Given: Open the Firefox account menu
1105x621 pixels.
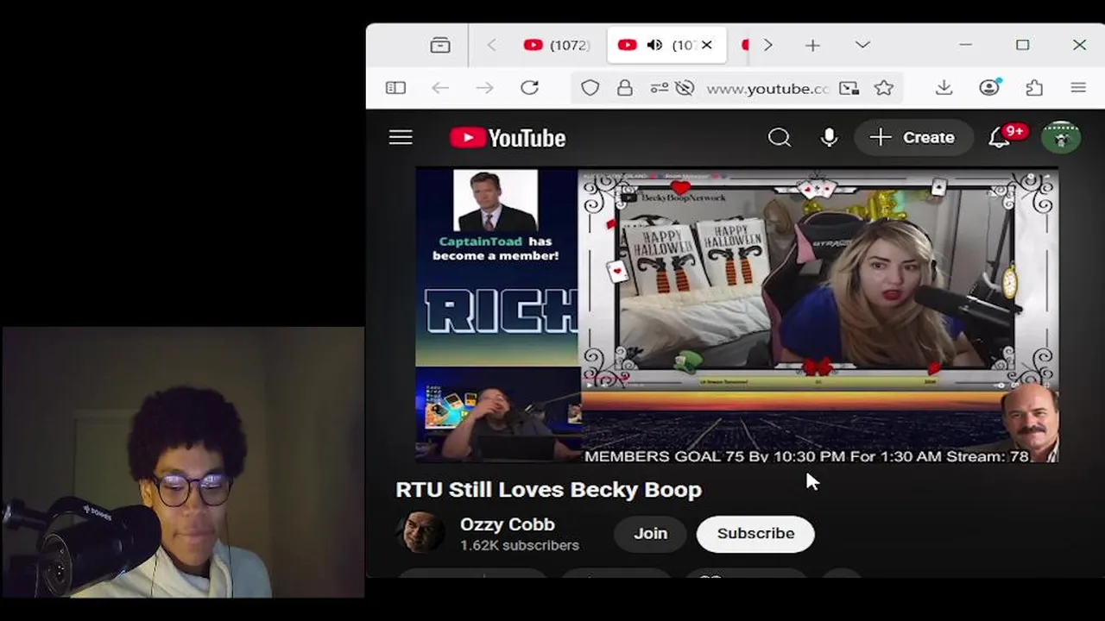Looking at the screenshot, I should tap(989, 88).
